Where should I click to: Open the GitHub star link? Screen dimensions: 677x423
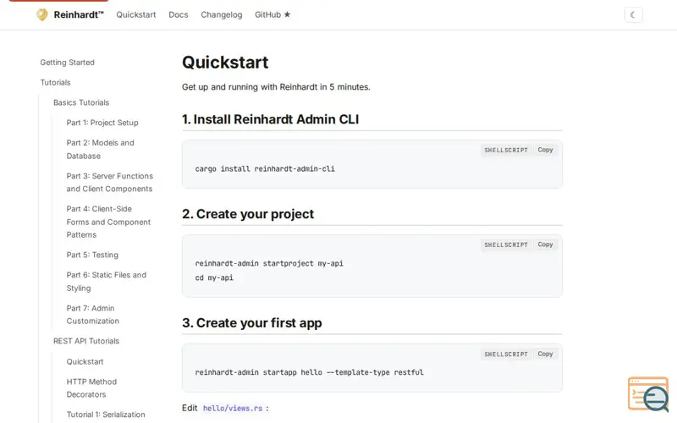[x=272, y=14]
